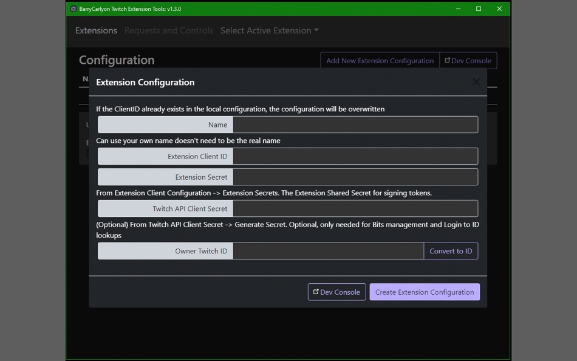Image resolution: width=577 pixels, height=361 pixels.
Task: Open the Extensions menu item
Action: [96, 30]
